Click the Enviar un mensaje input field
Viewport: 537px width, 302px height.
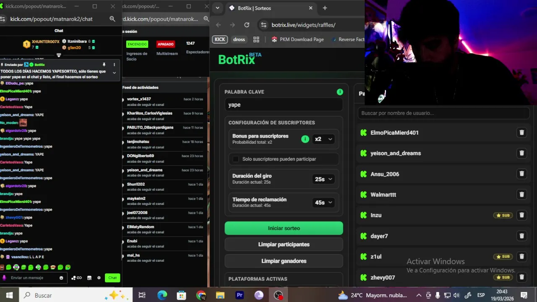point(34,278)
